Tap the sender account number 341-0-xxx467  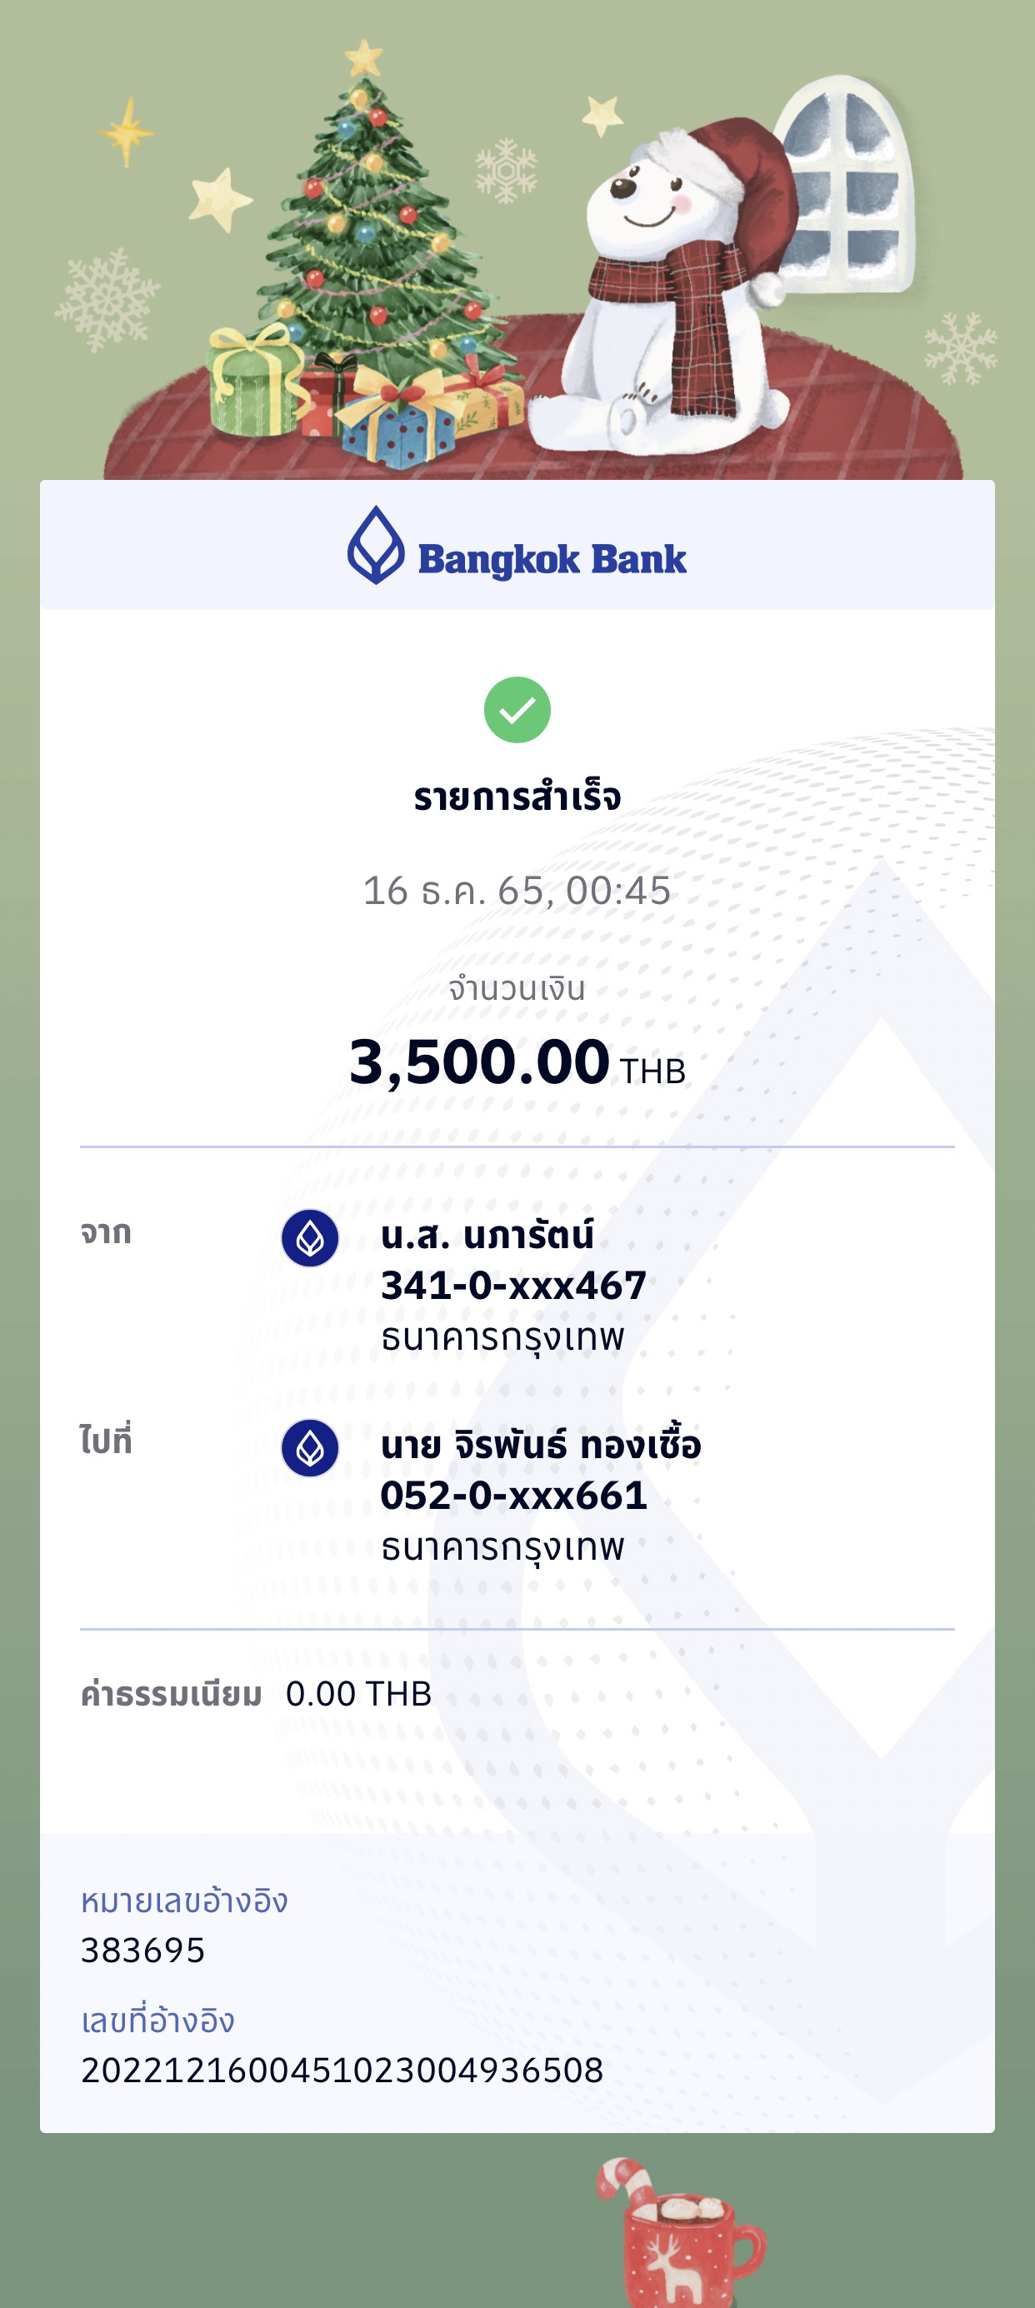512,1286
